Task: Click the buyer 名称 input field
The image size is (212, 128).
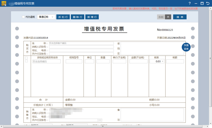Action: tap(81, 43)
